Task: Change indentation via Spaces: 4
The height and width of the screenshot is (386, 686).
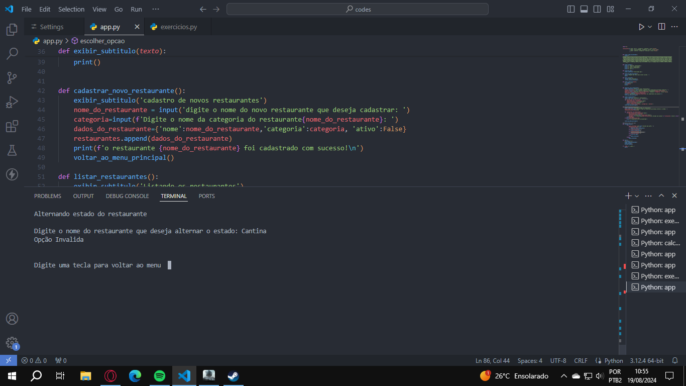Action: point(530,360)
